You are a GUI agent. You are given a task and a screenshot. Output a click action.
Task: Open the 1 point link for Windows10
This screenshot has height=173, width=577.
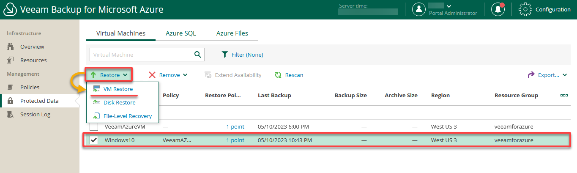click(235, 140)
